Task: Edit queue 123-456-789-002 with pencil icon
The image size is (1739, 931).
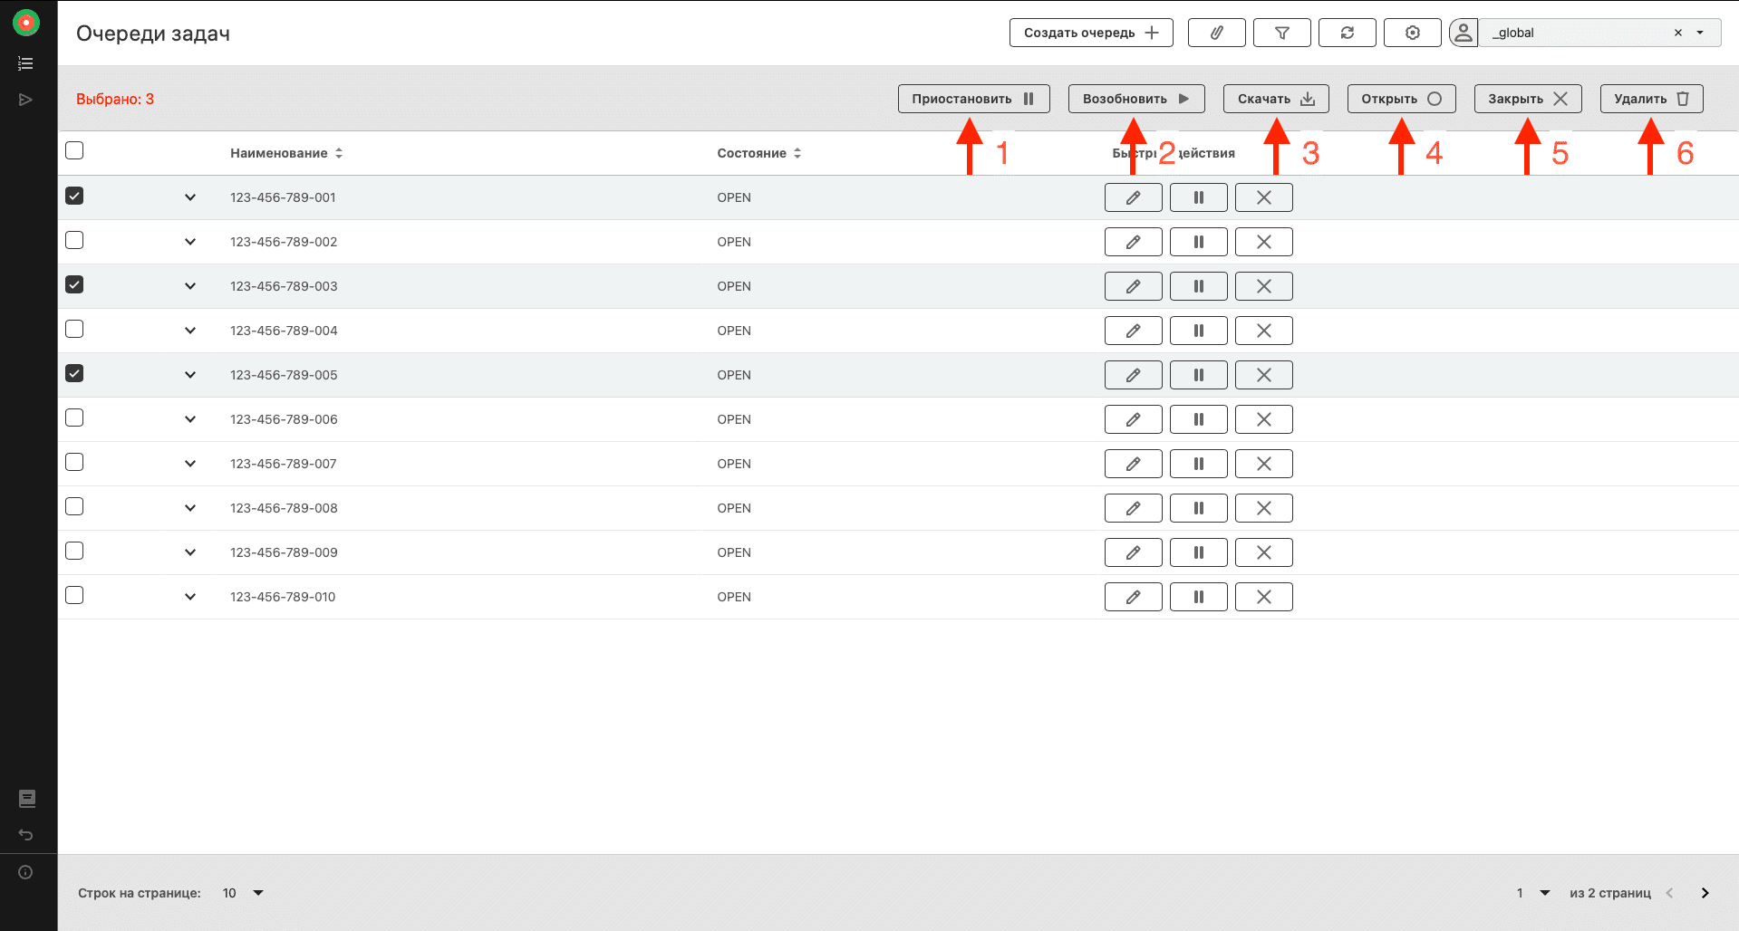Action: (x=1133, y=242)
